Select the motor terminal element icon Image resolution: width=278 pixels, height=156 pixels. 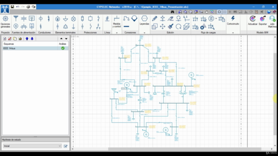point(57,19)
